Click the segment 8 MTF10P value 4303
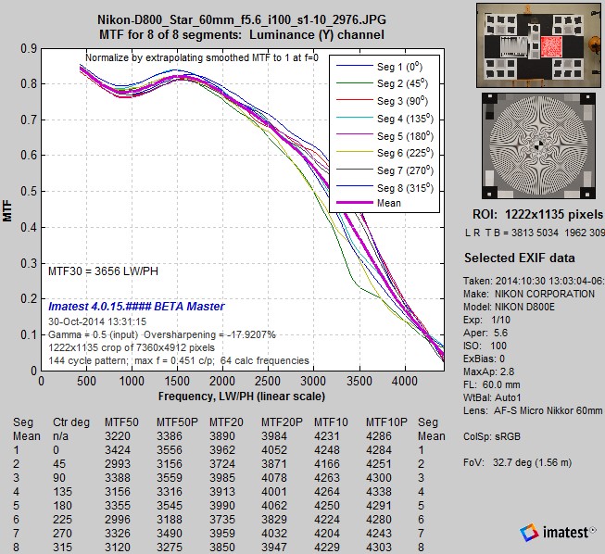Viewport: 605px width, 554px height. pyautogui.click(x=379, y=548)
